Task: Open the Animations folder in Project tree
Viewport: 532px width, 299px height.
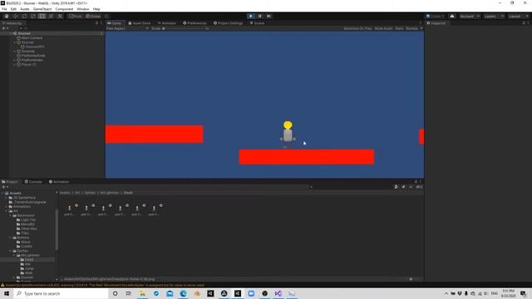Action: (x=22, y=207)
